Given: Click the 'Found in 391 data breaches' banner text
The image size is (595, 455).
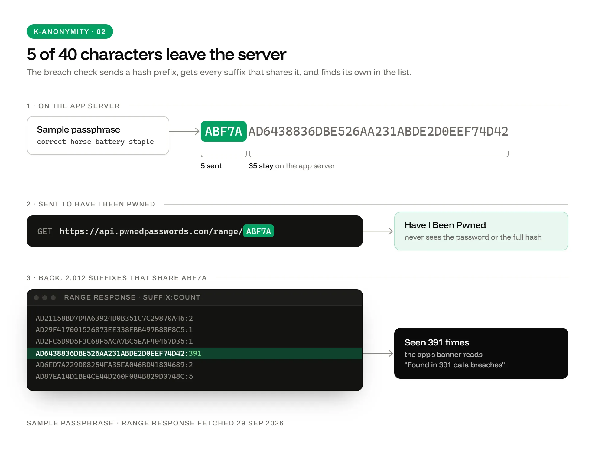Looking at the screenshot, I should click(x=454, y=365).
